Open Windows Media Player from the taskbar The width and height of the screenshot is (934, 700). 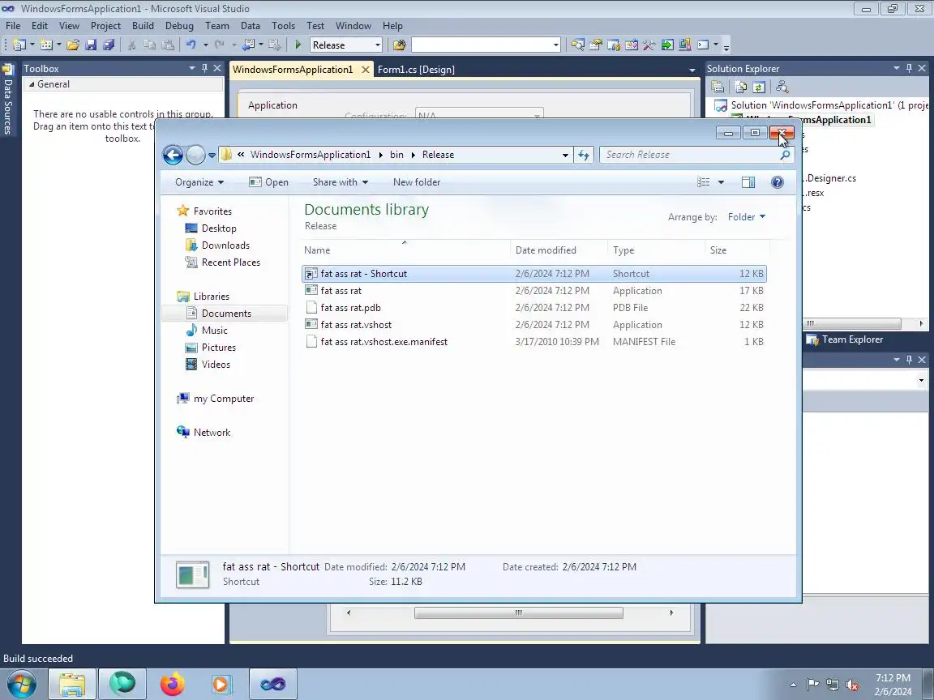(x=220, y=684)
